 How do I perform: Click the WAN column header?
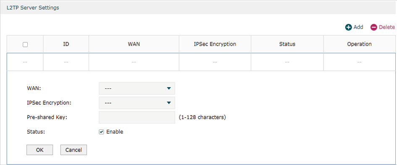(134, 44)
